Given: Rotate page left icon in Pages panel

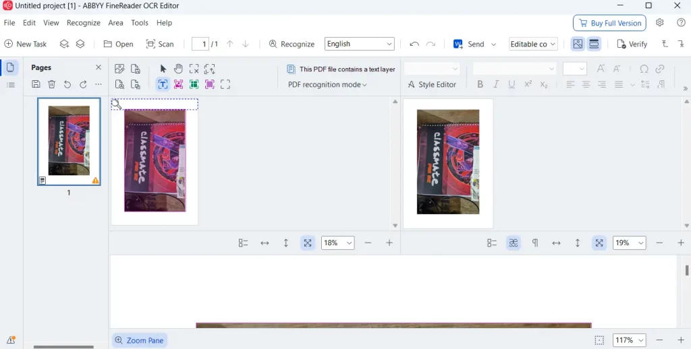Looking at the screenshot, I should [67, 84].
